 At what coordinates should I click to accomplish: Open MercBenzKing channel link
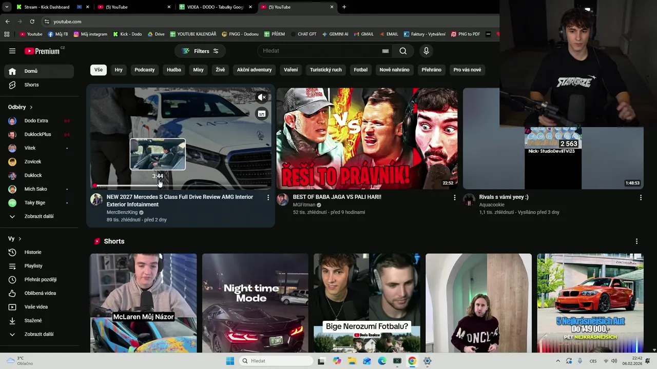coord(122,212)
